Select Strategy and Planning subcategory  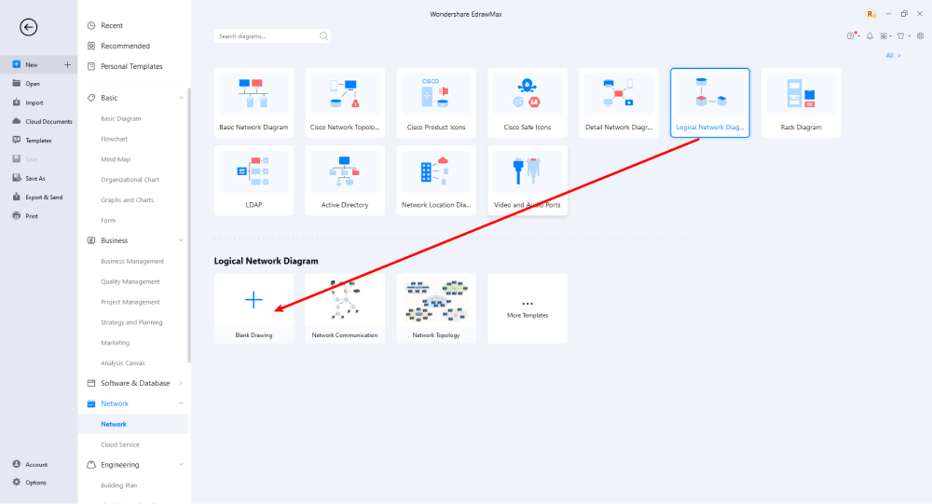[x=133, y=322]
